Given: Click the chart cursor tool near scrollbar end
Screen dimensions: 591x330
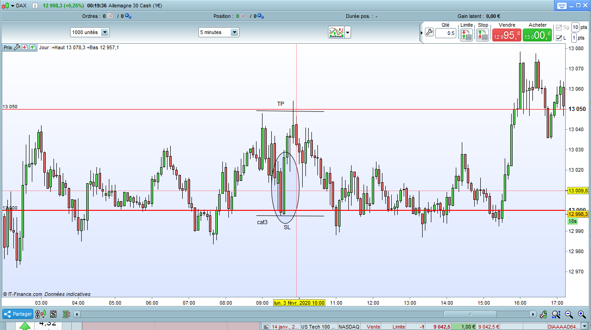Looking at the screenshot, I should 544,314.
